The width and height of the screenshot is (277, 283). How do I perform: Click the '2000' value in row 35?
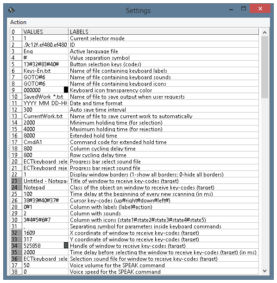(45, 252)
